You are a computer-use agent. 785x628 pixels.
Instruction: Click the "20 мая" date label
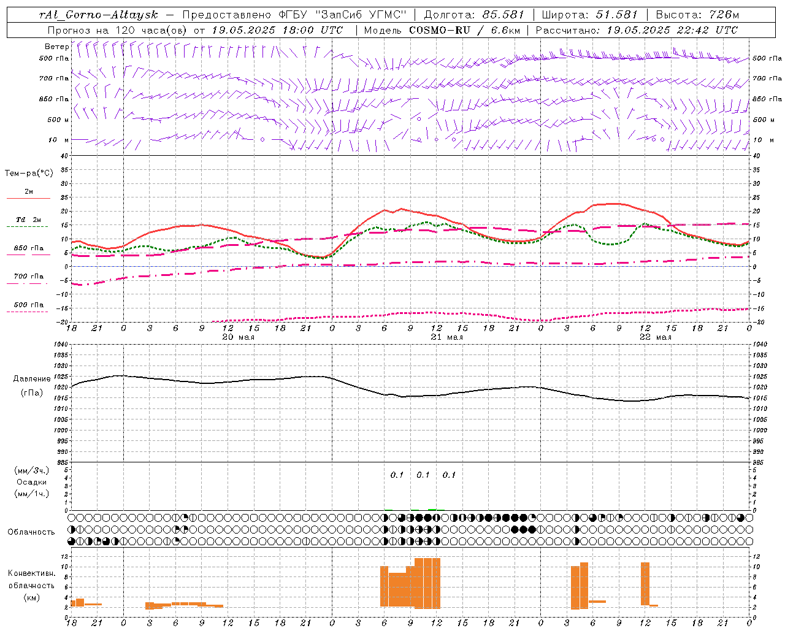tap(238, 337)
